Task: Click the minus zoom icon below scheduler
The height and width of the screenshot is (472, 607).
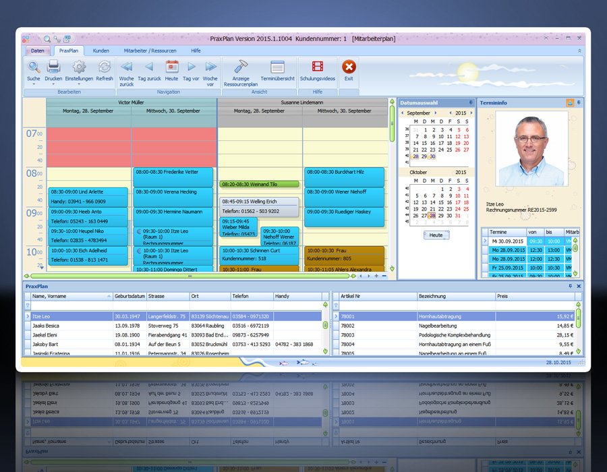Action: 384,276
